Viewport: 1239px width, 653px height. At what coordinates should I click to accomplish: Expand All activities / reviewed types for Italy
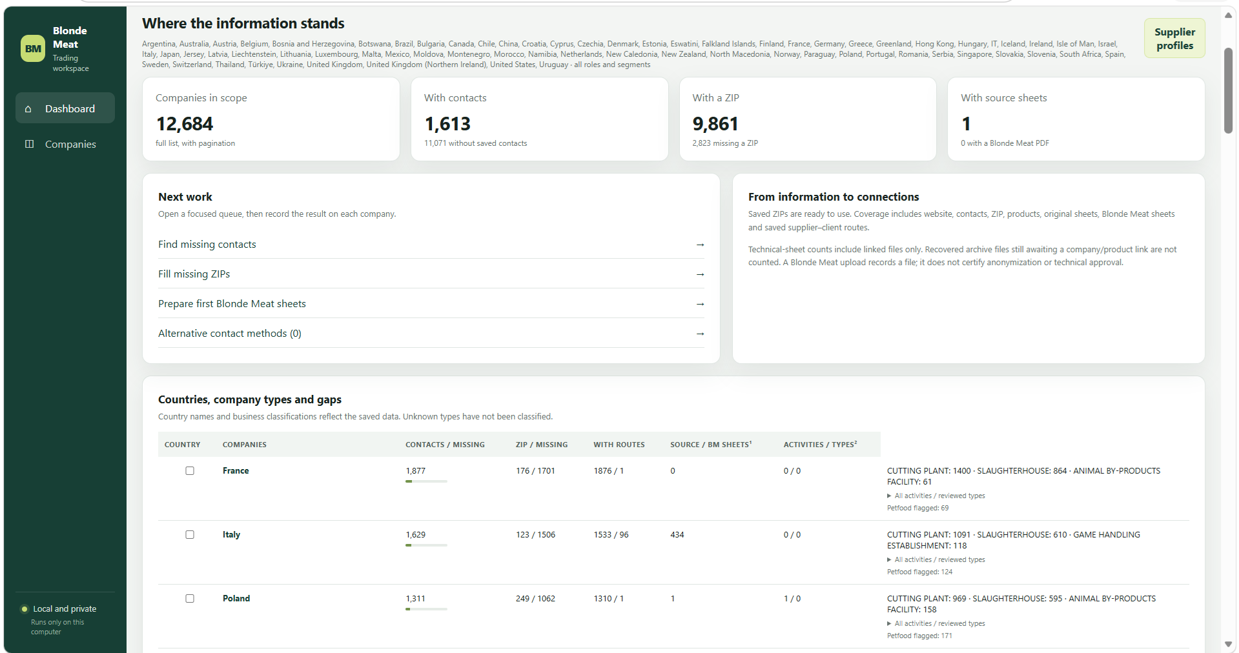pyautogui.click(x=936, y=559)
